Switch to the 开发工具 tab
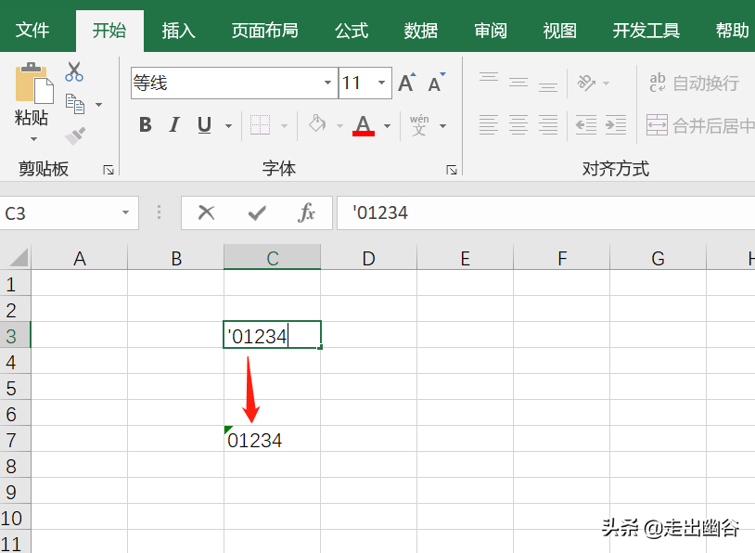Image resolution: width=755 pixels, height=553 pixels. pos(646,31)
